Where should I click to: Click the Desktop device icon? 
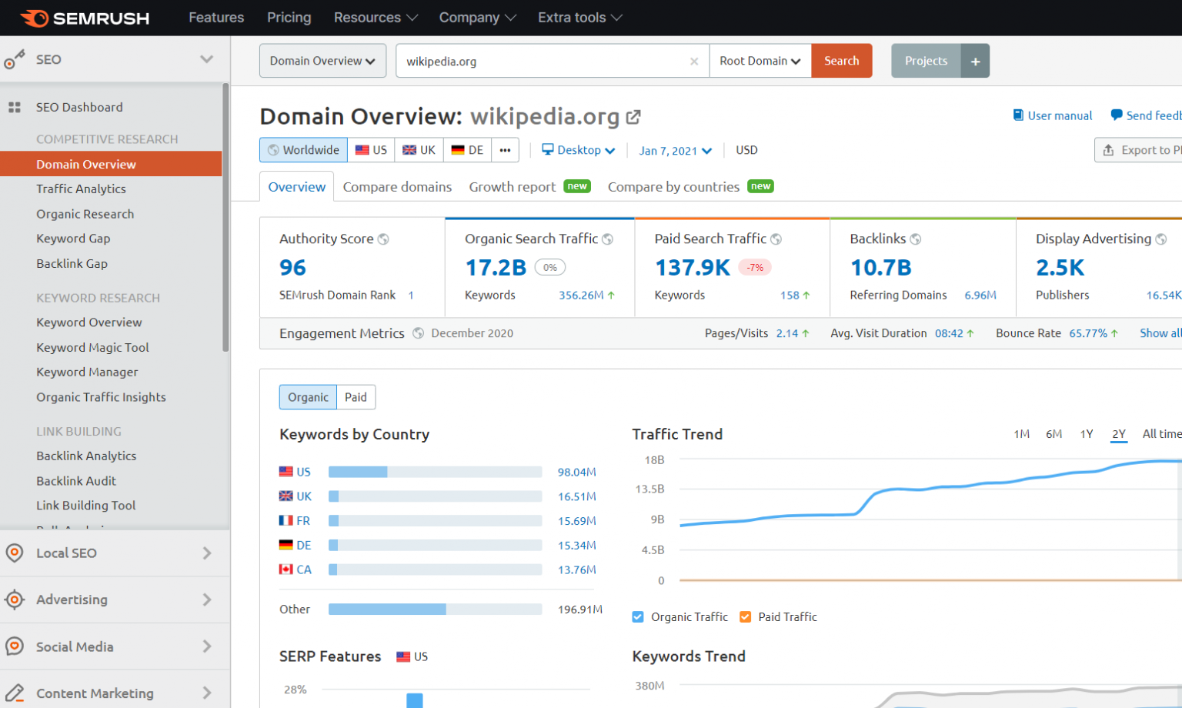[x=548, y=150]
